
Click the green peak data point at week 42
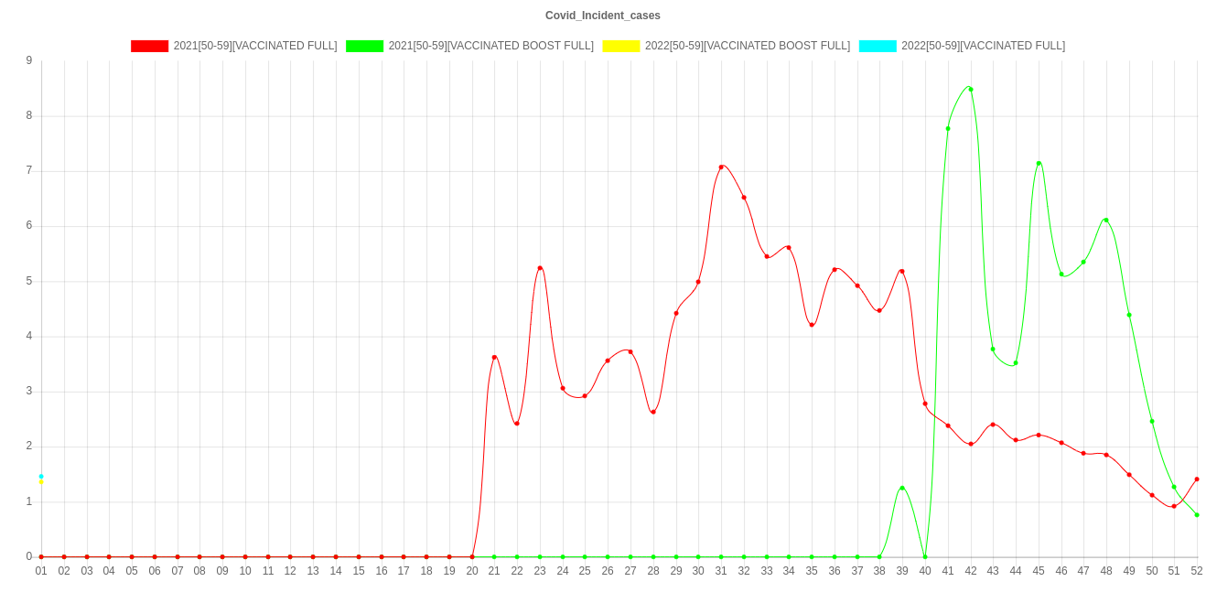click(970, 89)
